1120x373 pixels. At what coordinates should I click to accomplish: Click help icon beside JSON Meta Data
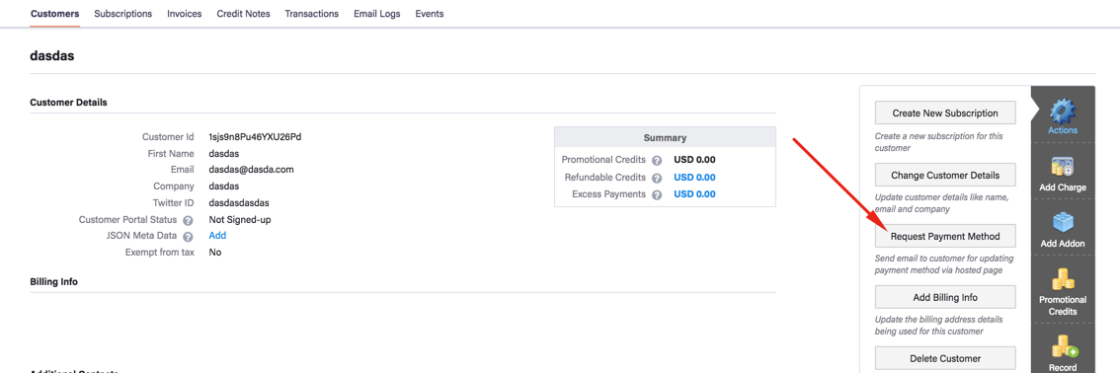(x=188, y=237)
